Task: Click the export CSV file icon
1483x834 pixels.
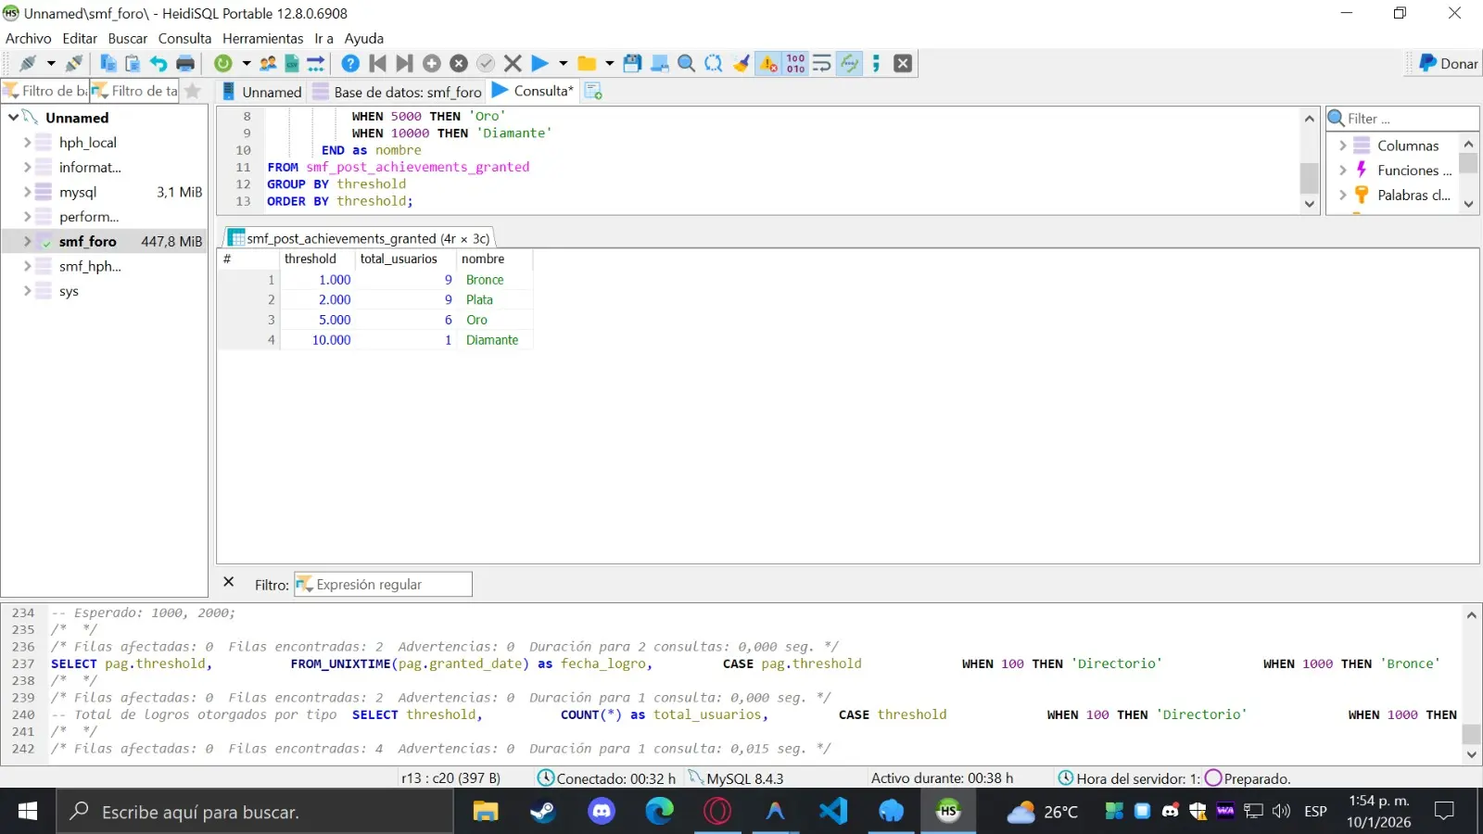Action: tap(292, 63)
